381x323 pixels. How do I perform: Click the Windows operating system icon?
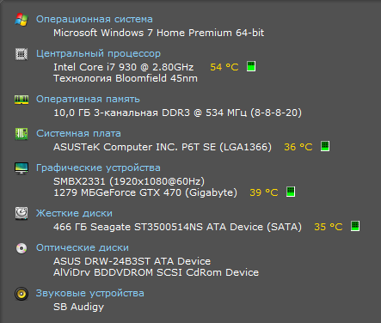22,20
